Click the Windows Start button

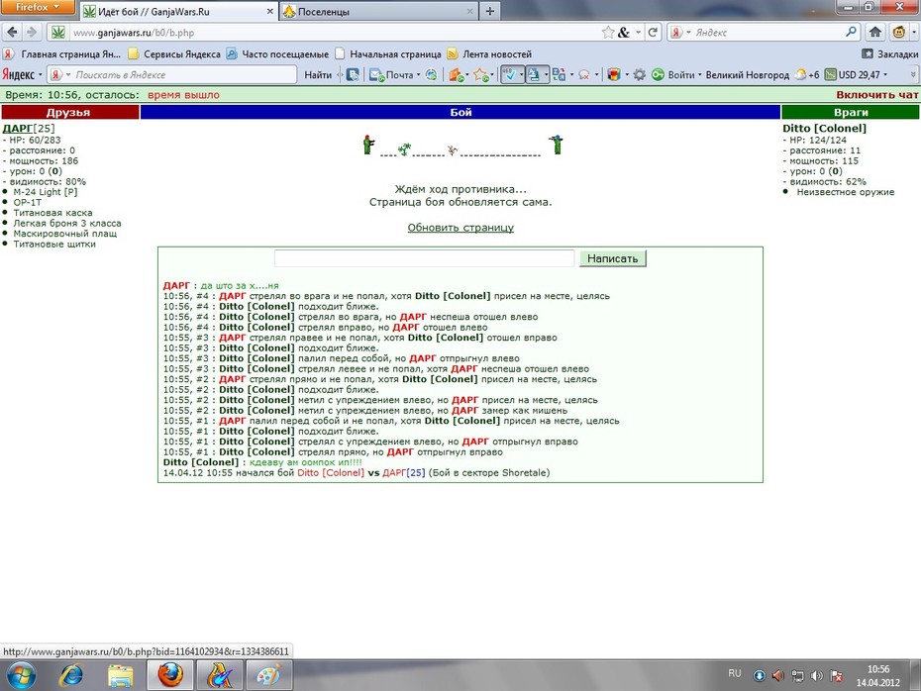pos(21,676)
